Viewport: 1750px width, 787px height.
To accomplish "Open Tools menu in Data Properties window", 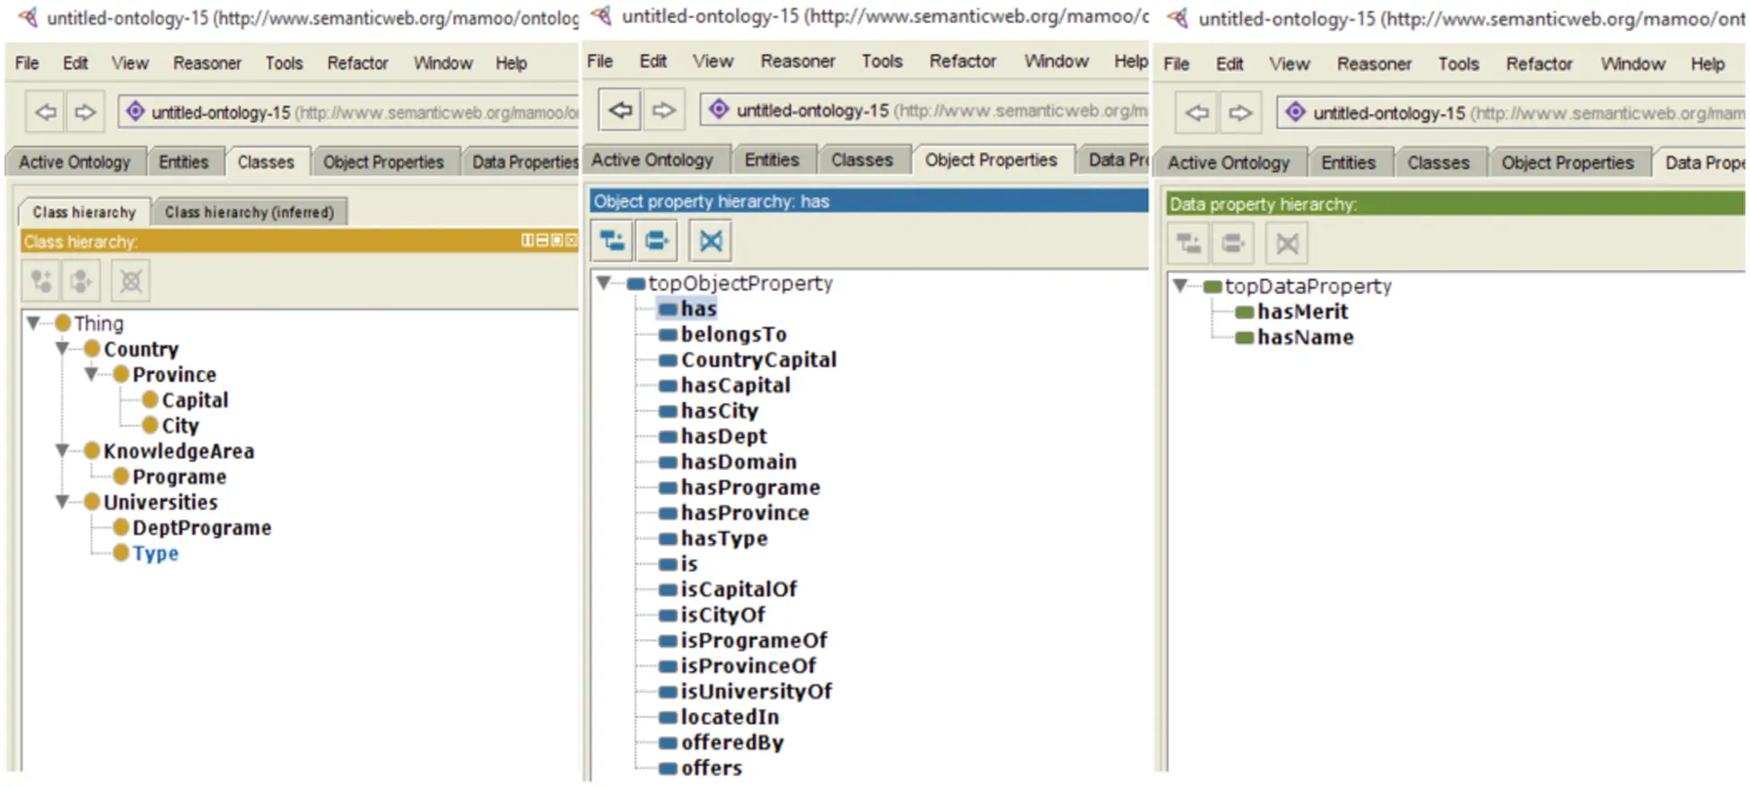I will click(x=1458, y=64).
